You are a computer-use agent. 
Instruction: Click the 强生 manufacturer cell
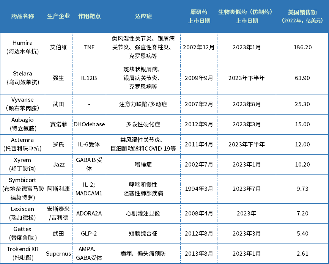click(58, 78)
